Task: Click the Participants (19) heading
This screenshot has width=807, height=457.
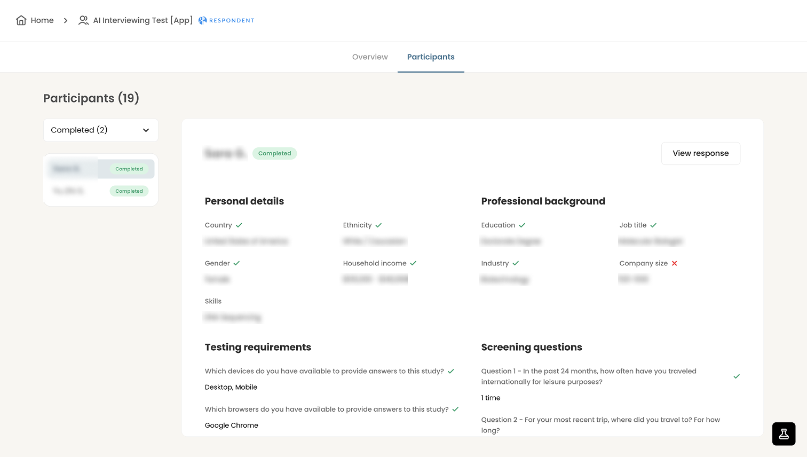Action: (91, 98)
